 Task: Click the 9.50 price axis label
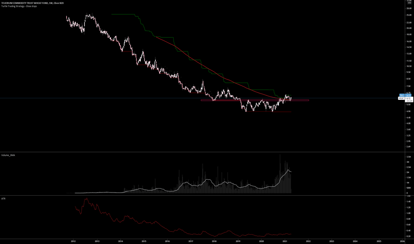coord(409,72)
